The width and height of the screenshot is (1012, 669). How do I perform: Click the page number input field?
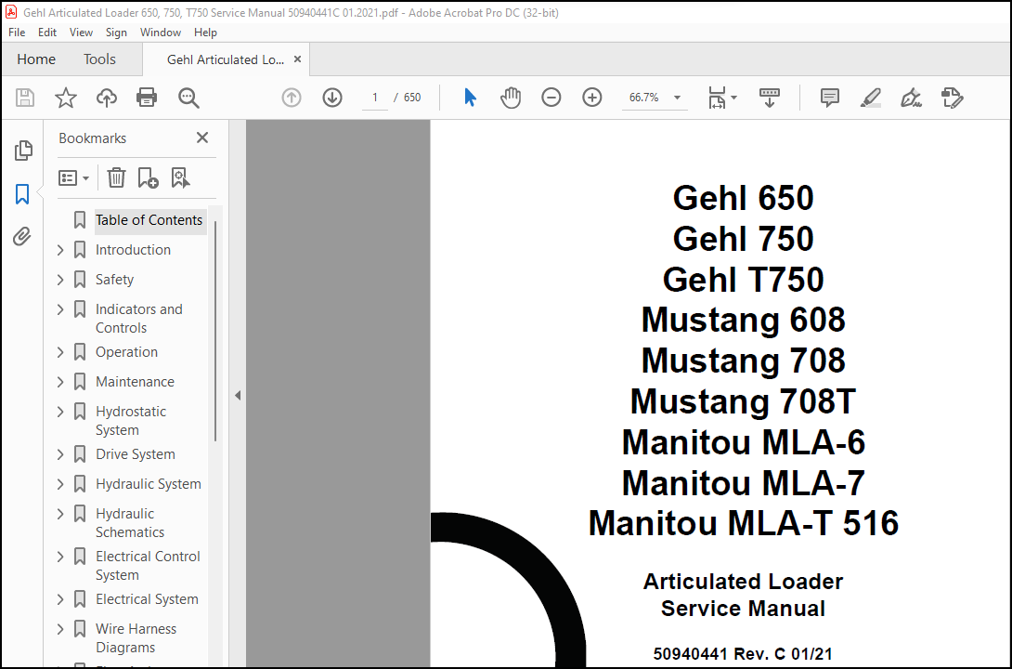374,98
